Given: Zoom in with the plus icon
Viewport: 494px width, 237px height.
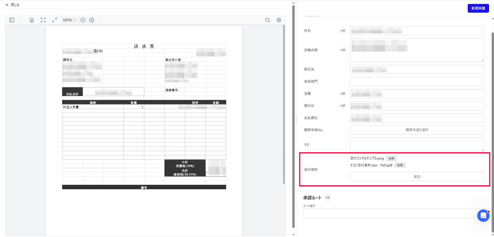Looking at the screenshot, I should tap(92, 20).
